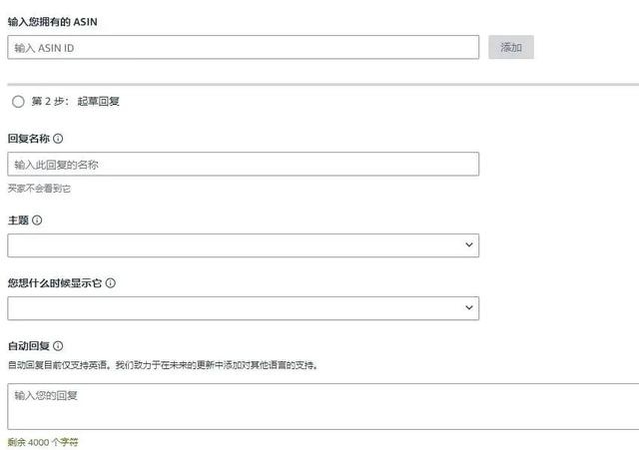Image resolution: width=639 pixels, height=450 pixels.
Task: Open the info icon beside 您想什么时候显示它
Action: [111, 283]
